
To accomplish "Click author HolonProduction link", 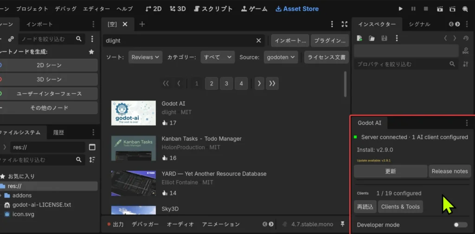I will pos(183,147).
